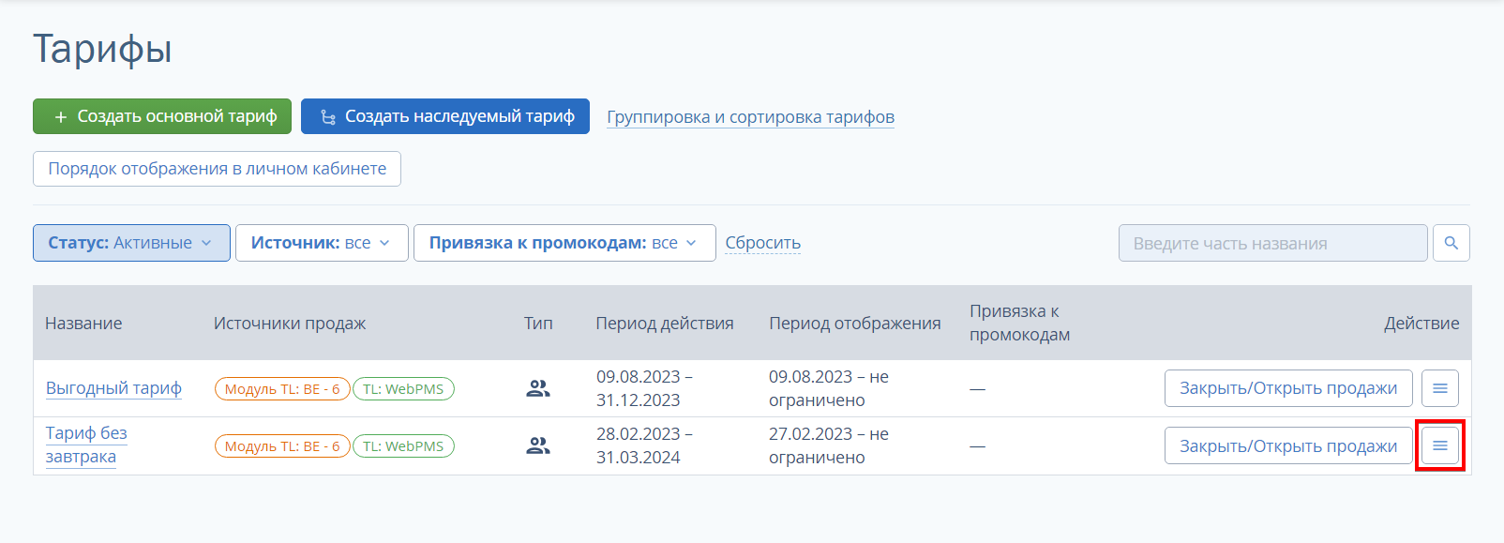Screen dimensions: 1504x543
Task: Focus the Введите часть названия search field
Action: point(1272,243)
